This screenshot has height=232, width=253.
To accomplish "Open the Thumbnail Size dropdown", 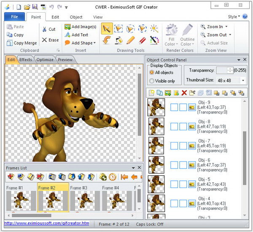I will (243, 80).
